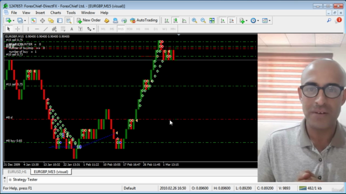Select the text label T tool

(81, 29)
